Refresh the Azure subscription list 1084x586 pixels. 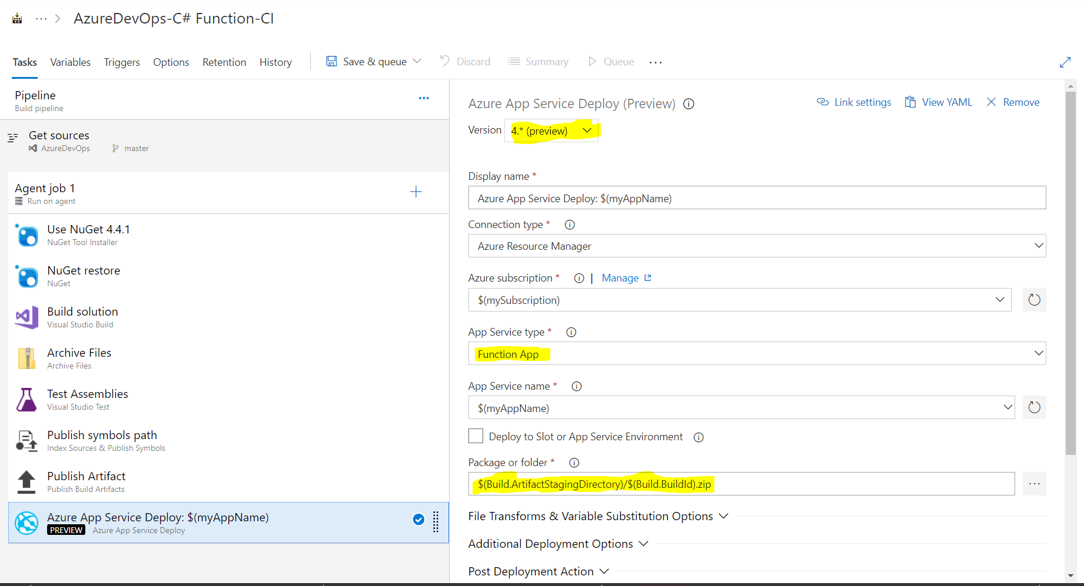pyautogui.click(x=1034, y=300)
